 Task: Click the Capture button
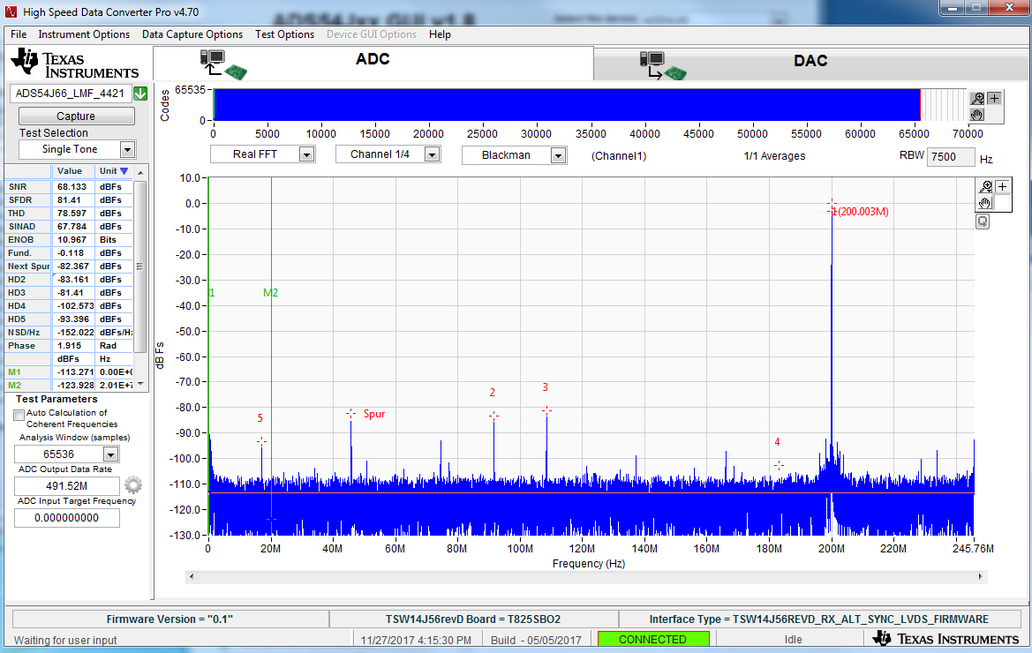click(x=76, y=116)
